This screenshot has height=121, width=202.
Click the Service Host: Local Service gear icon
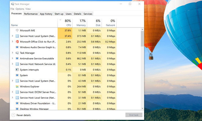17,98
